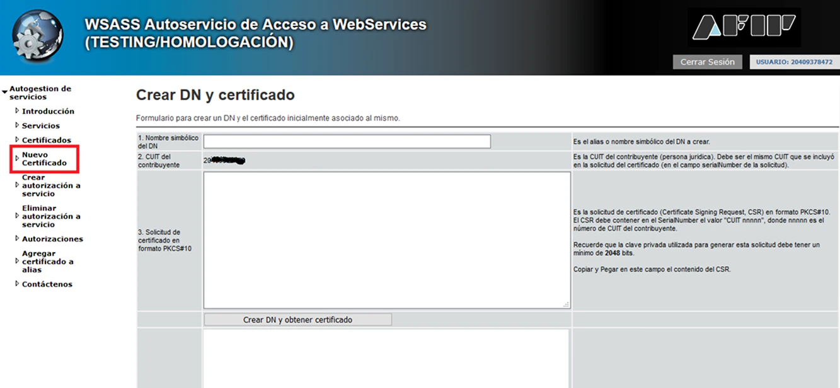Click the USUARIO account label
840x388 pixels.
click(794, 62)
